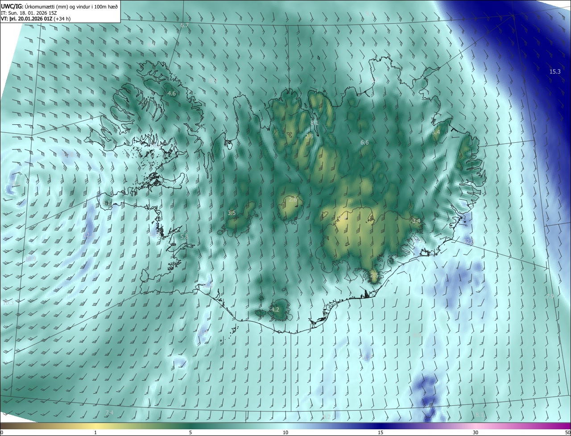Click the 15 tick label on the color scale

(381, 433)
